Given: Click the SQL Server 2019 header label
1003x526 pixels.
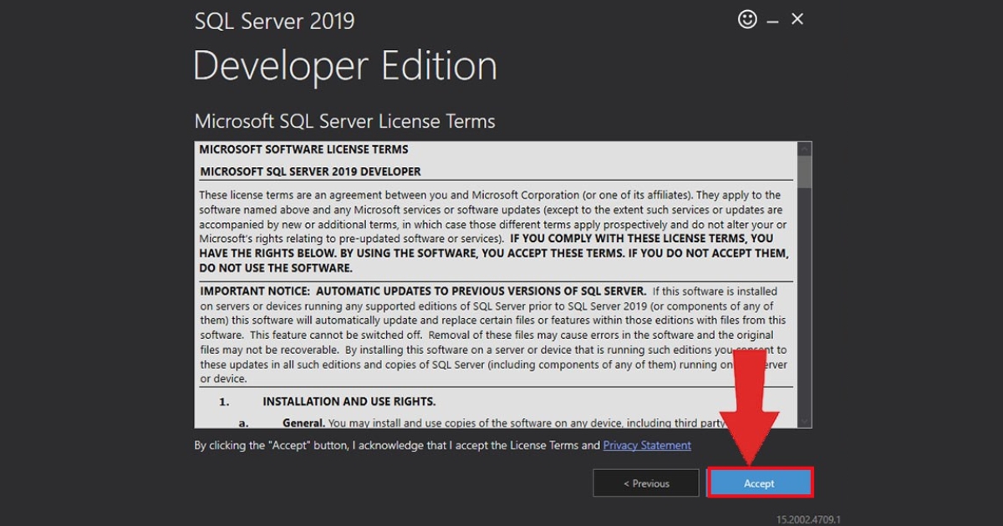Looking at the screenshot, I should (274, 20).
